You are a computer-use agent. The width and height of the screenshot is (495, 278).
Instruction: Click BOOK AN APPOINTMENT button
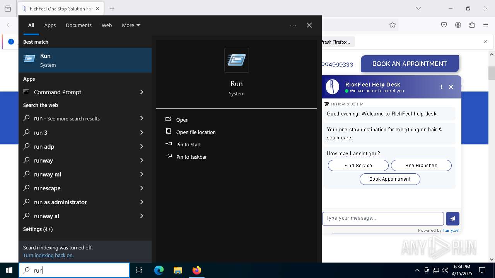(x=410, y=64)
